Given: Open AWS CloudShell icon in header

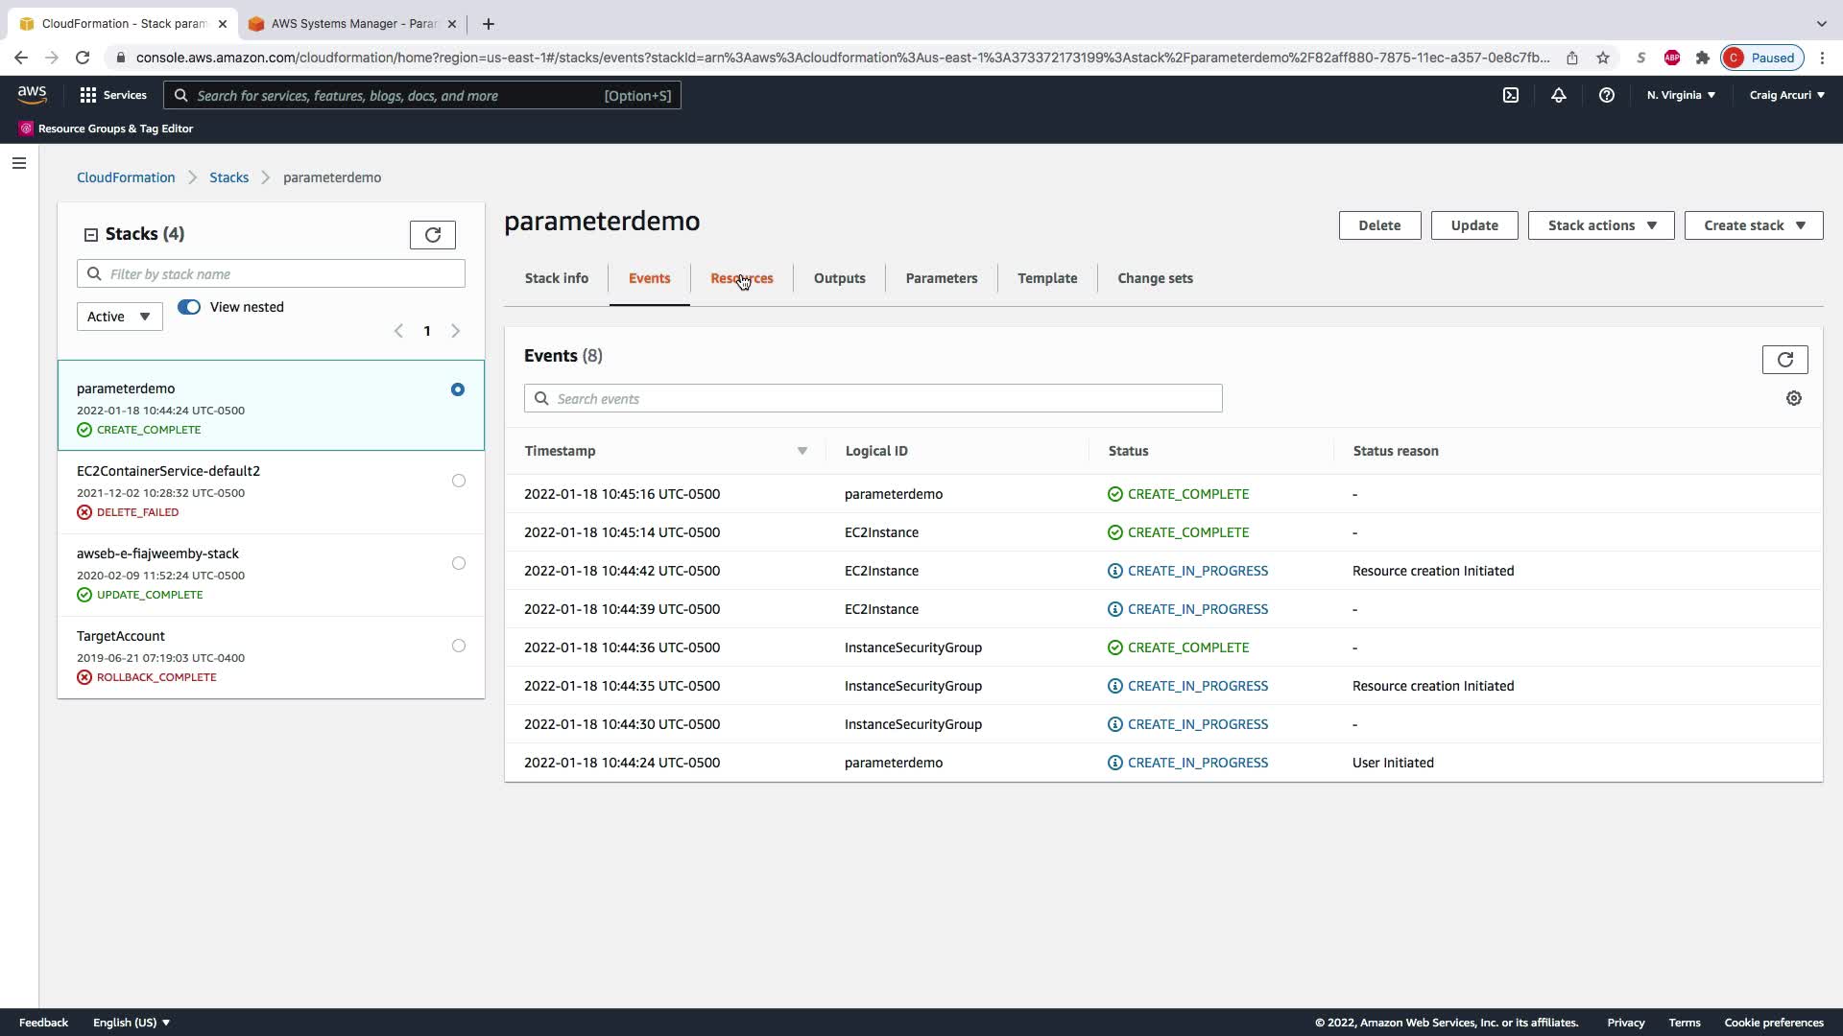Looking at the screenshot, I should click(1511, 95).
